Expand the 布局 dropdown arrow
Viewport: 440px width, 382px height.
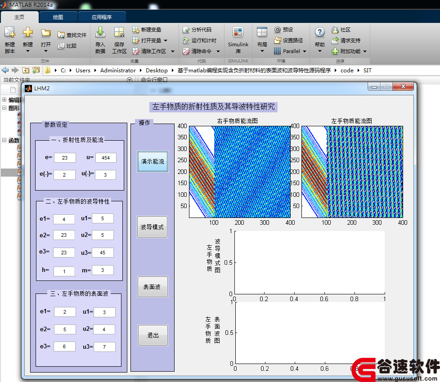tap(262, 51)
